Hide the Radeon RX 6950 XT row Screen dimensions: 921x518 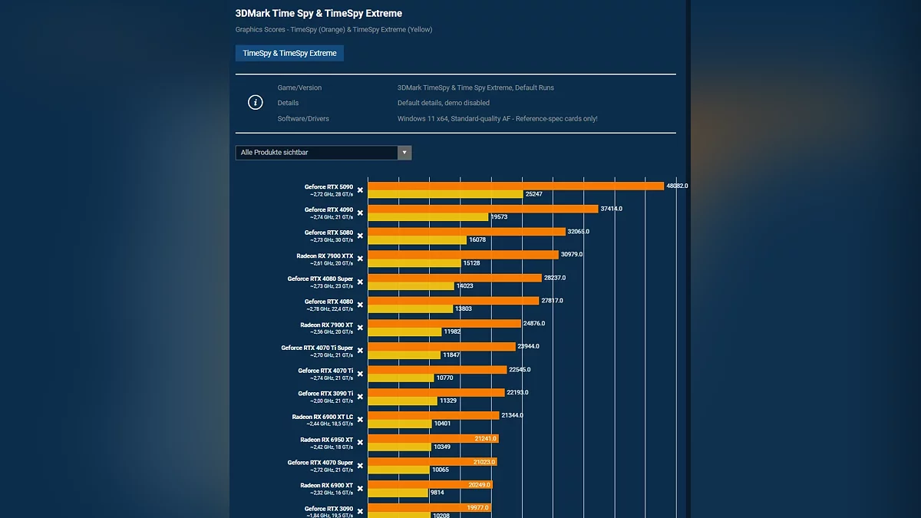click(x=360, y=444)
